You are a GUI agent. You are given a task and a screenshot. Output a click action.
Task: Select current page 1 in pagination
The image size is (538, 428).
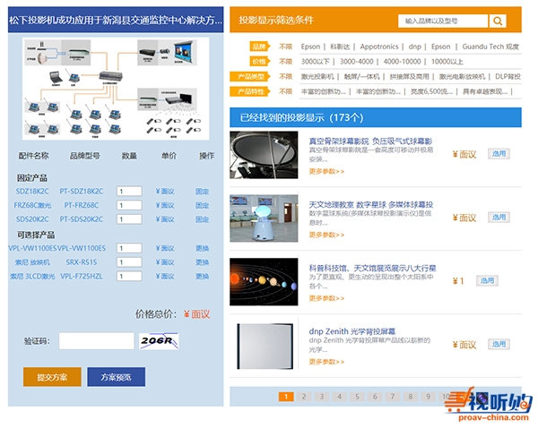(286, 397)
